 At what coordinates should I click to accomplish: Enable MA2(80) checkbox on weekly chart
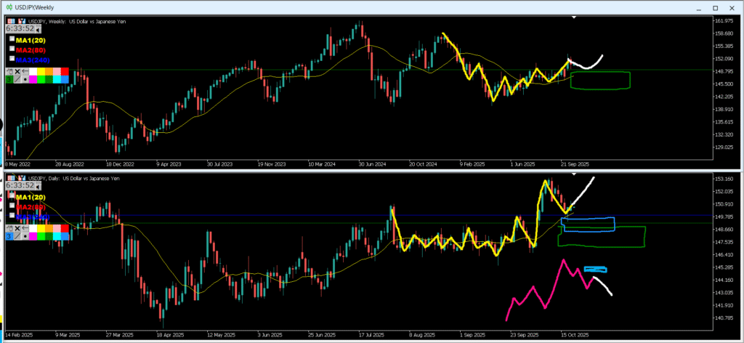(12, 48)
